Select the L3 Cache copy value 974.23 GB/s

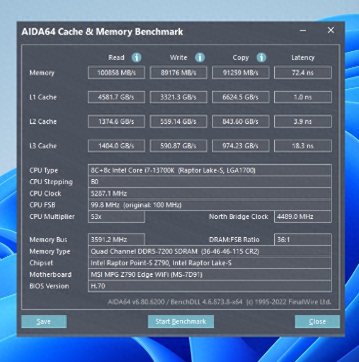(x=241, y=146)
